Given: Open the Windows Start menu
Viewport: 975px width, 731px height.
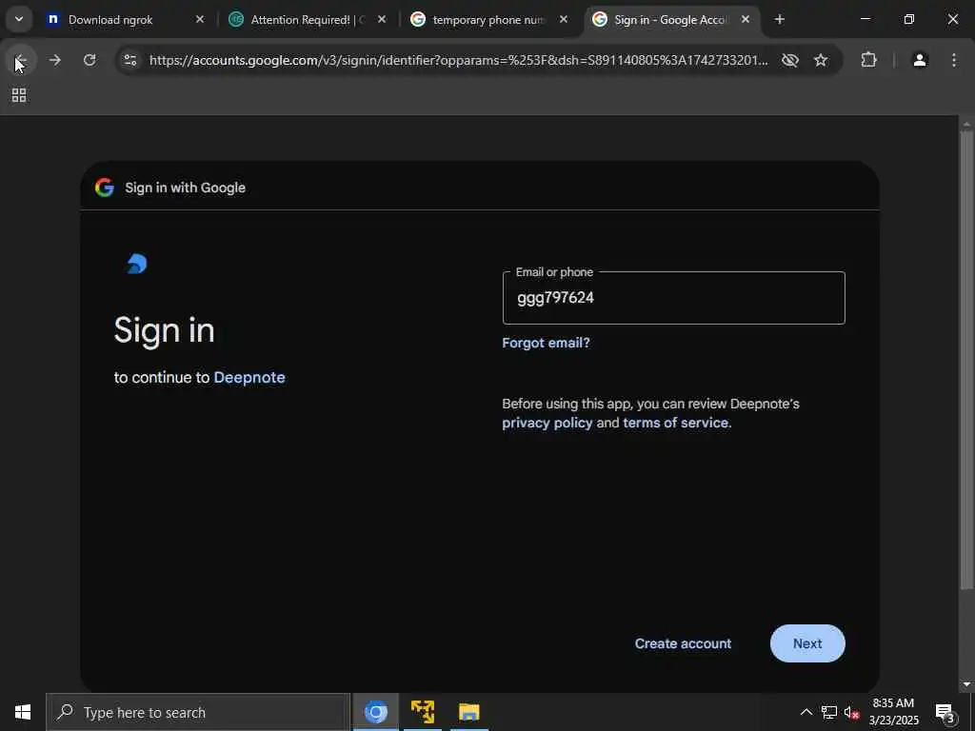Looking at the screenshot, I should click(23, 712).
